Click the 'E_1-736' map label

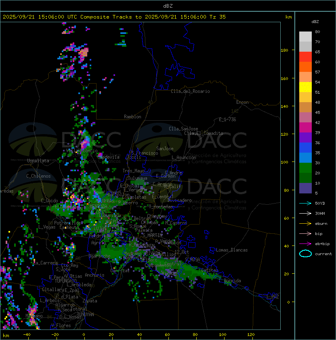coord(227,120)
